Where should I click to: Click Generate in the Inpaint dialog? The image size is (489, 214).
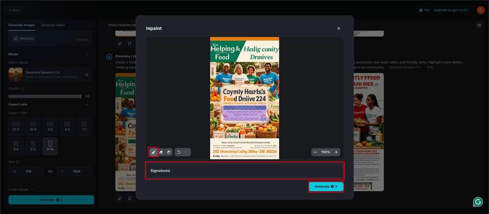click(326, 187)
